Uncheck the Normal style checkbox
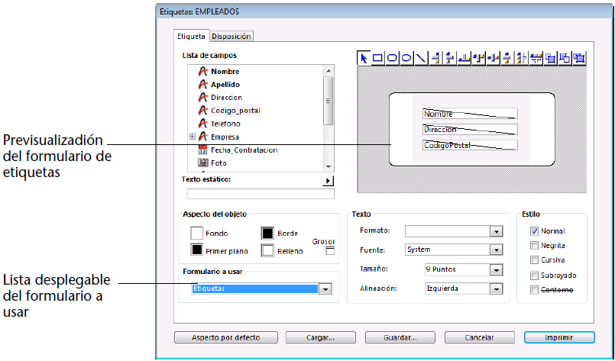615x361 pixels. 534,231
